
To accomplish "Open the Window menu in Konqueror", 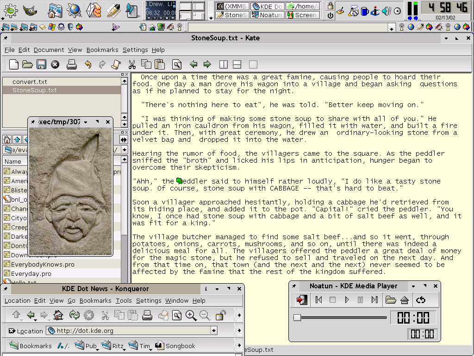I will pos(176,300).
